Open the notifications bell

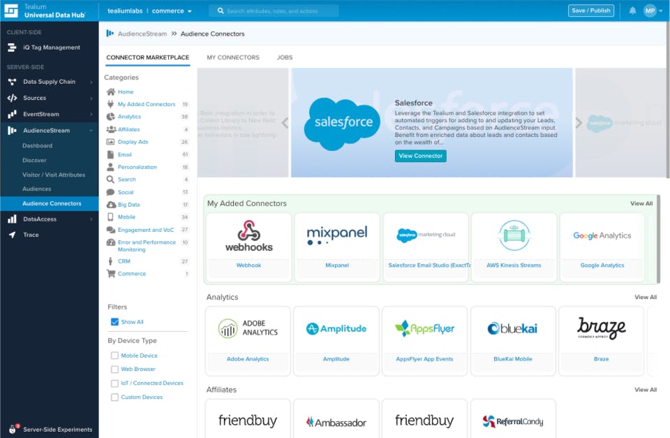coord(632,10)
